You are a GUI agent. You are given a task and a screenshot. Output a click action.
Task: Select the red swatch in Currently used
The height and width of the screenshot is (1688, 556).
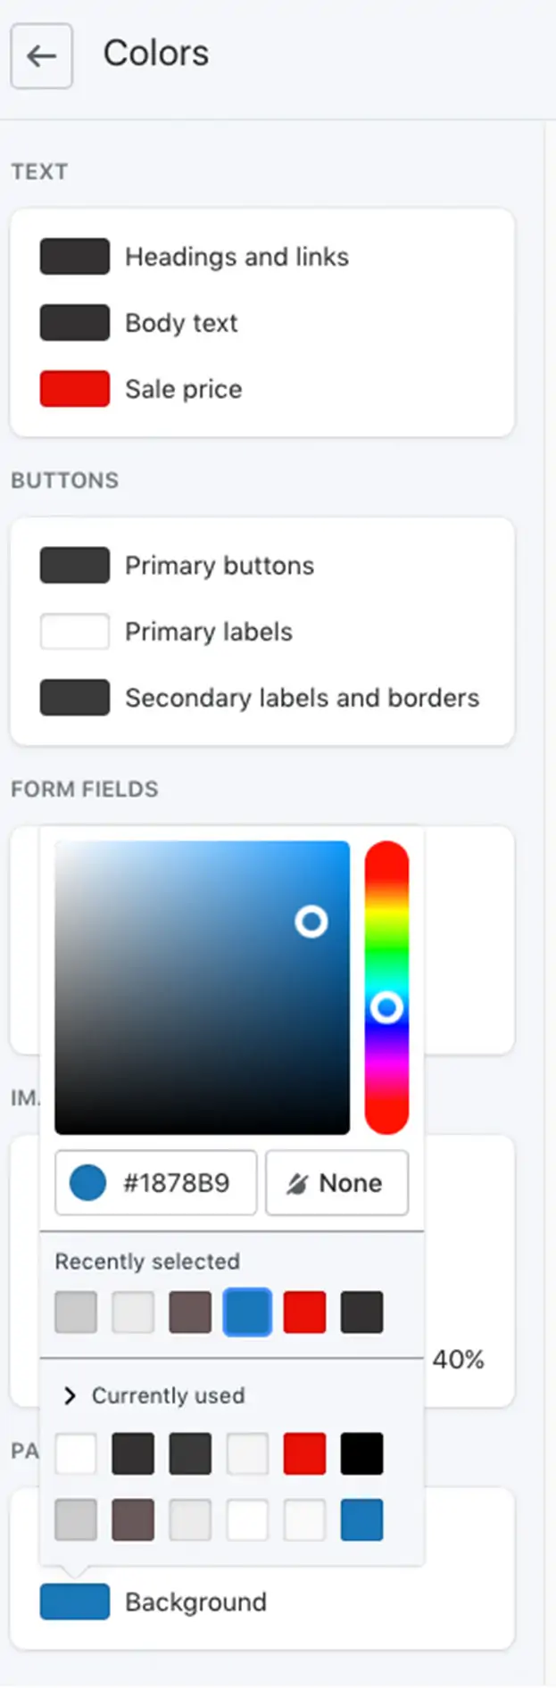(304, 1453)
